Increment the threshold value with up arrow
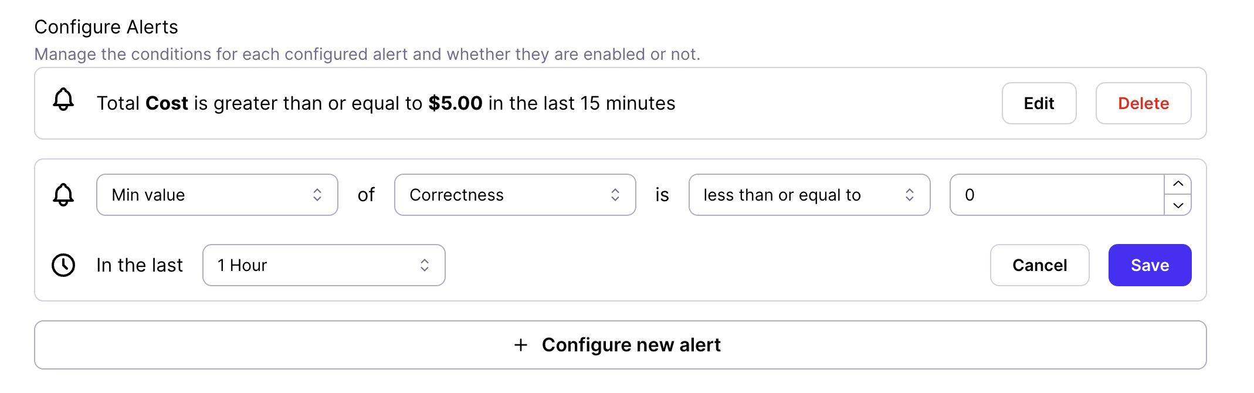The height and width of the screenshot is (393, 1254). tap(1178, 184)
